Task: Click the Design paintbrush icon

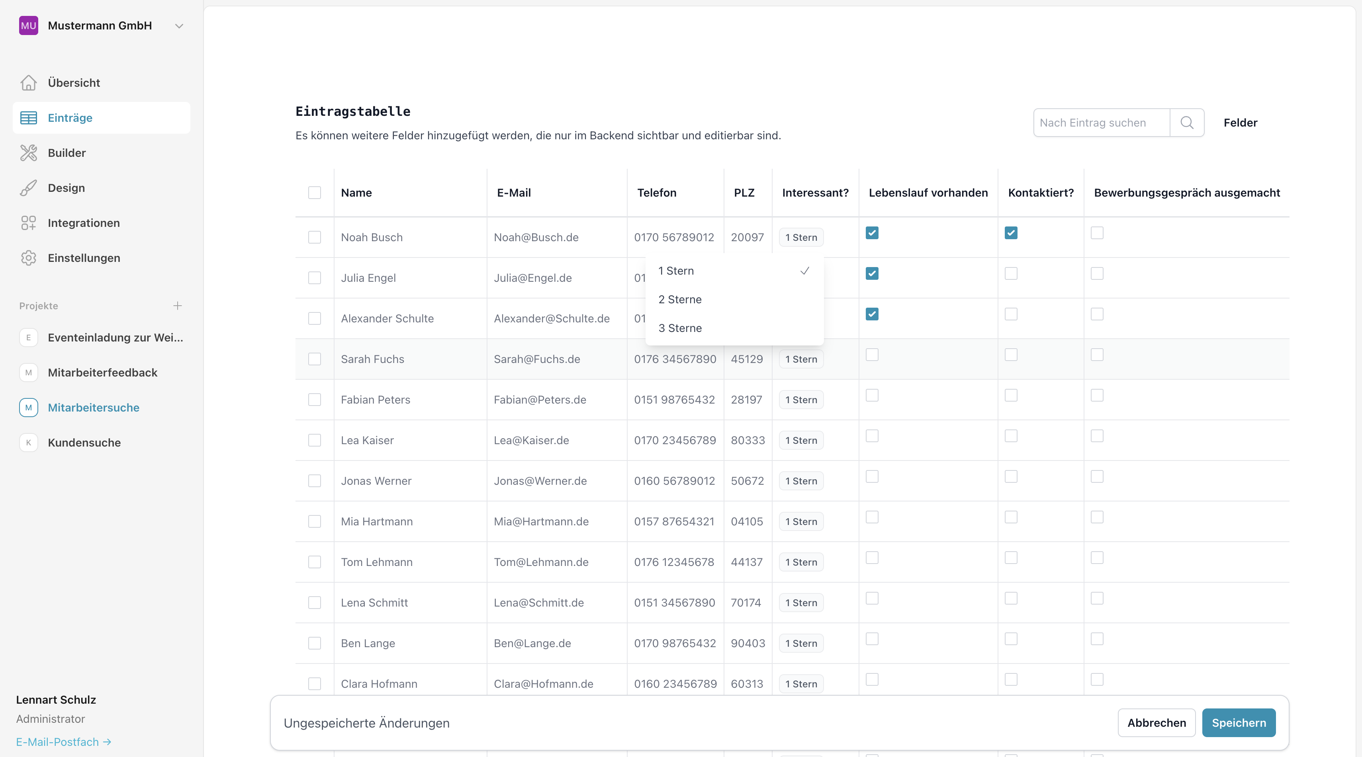Action: coord(29,187)
